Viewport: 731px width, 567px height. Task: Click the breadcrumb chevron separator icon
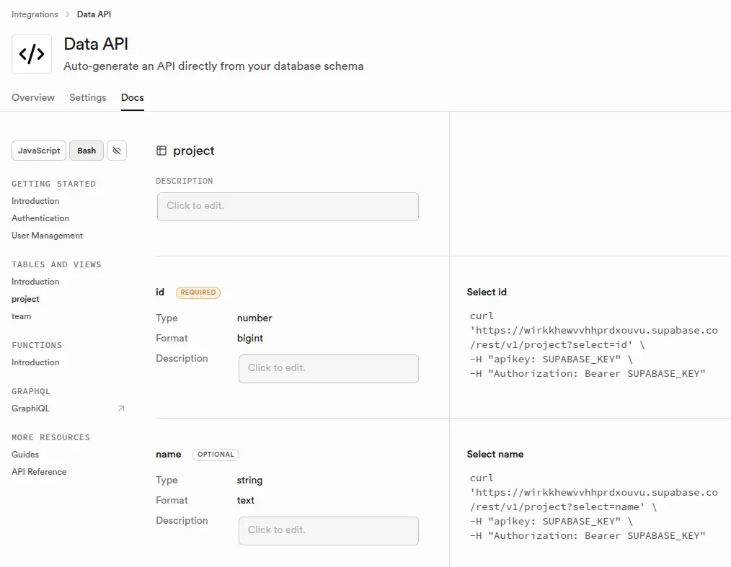coord(68,14)
